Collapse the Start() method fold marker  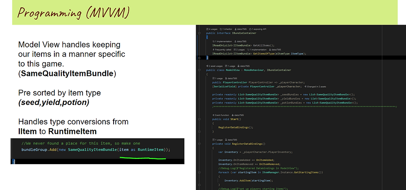coord(199,119)
